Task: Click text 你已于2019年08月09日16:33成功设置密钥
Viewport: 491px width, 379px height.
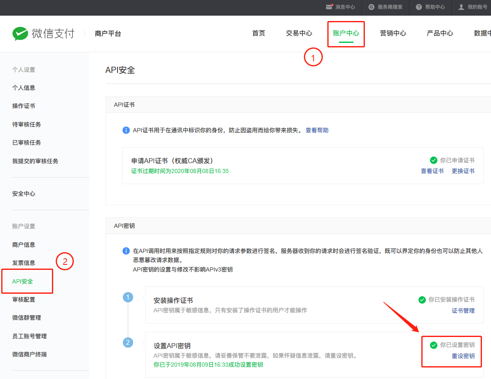Action: pos(208,365)
